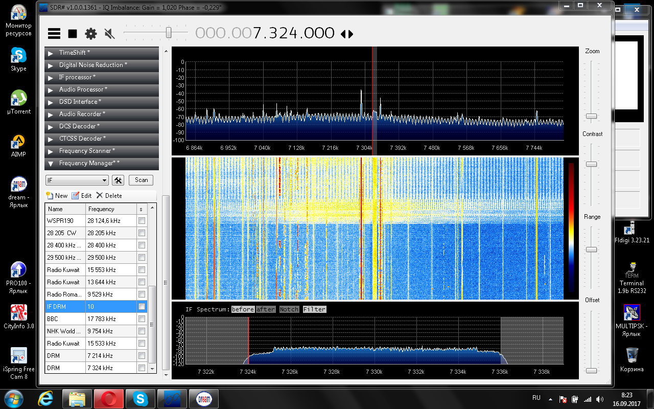Enable the checkbox for WSPR190 entry

(x=142, y=221)
